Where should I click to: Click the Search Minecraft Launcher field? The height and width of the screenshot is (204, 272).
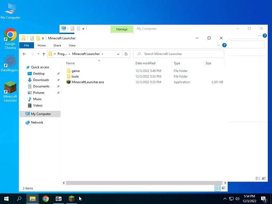[x=179, y=54]
